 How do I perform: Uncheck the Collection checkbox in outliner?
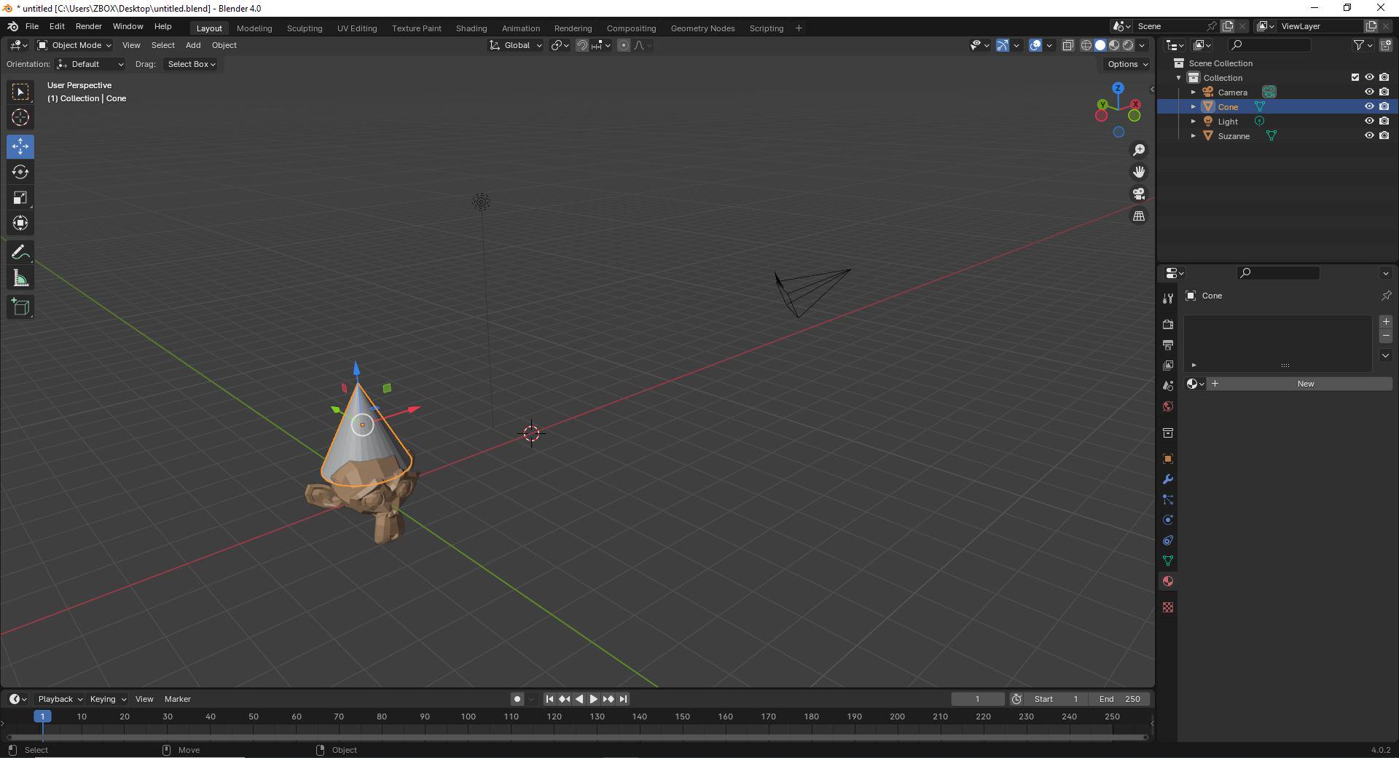click(1355, 76)
